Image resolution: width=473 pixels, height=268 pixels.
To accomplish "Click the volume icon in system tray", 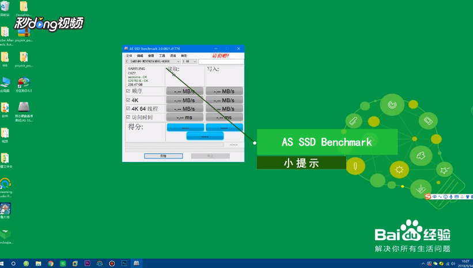I will pyautogui.click(x=453, y=264).
